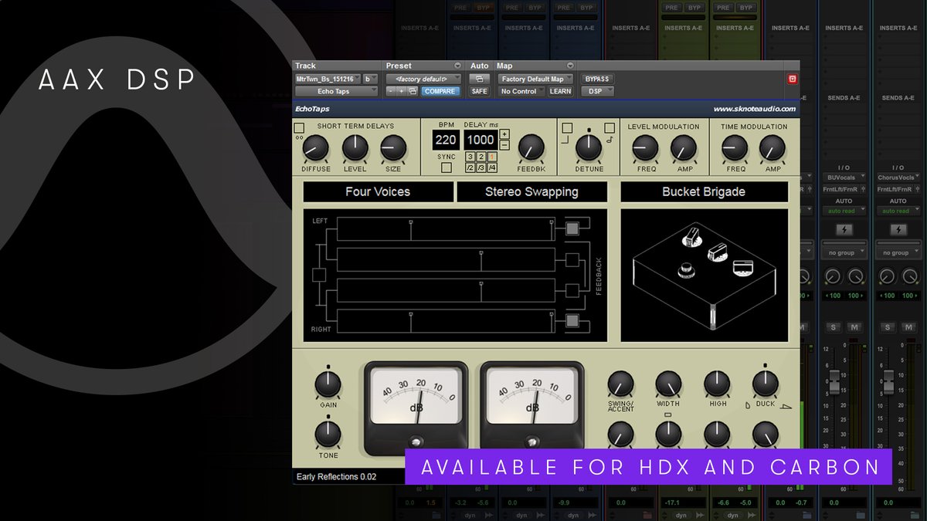Viewport: 927px width, 521px height.
Task: Click the WIDTH knob
Action: point(668,384)
